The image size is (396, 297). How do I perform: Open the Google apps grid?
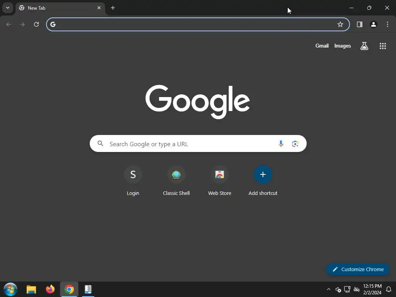(x=382, y=46)
